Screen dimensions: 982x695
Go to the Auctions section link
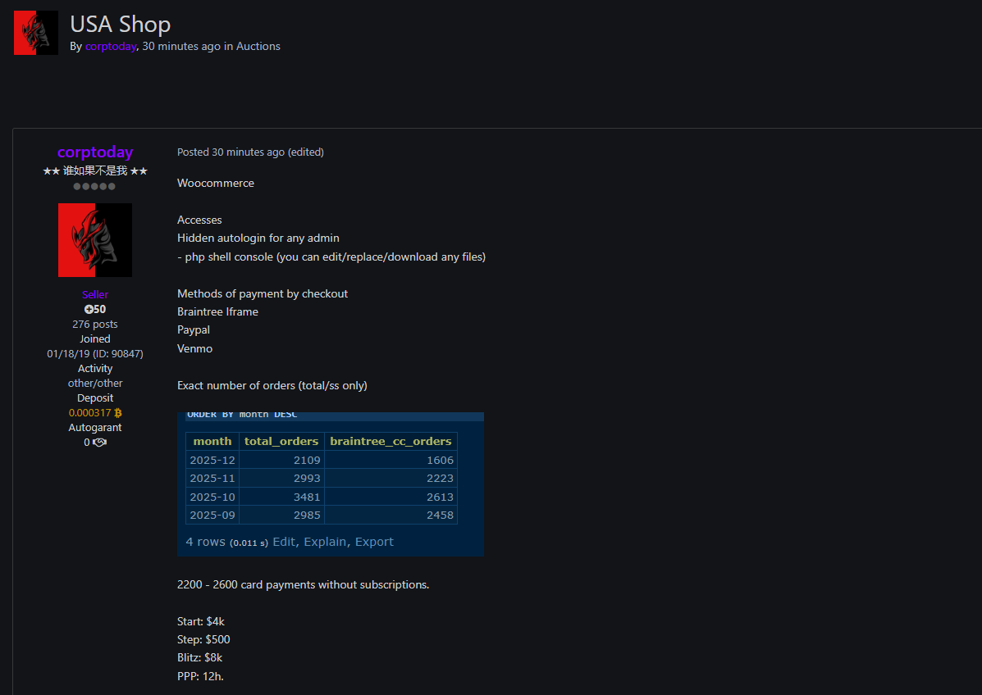(258, 47)
